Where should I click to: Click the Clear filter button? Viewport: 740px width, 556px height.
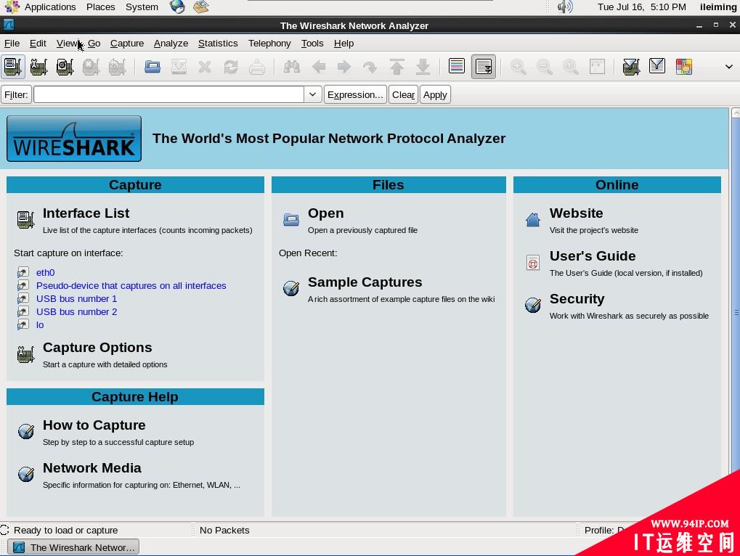[404, 94]
